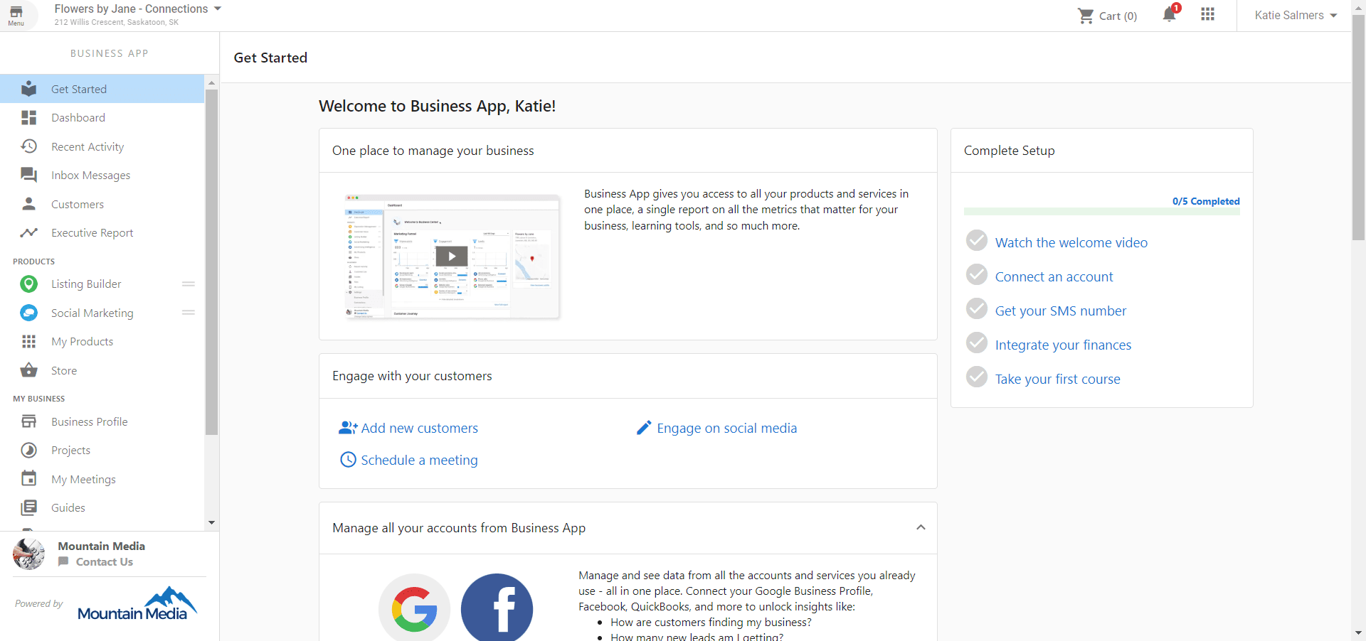Open the apps grid launcher
Viewport: 1366px width, 641px height.
[1207, 15]
